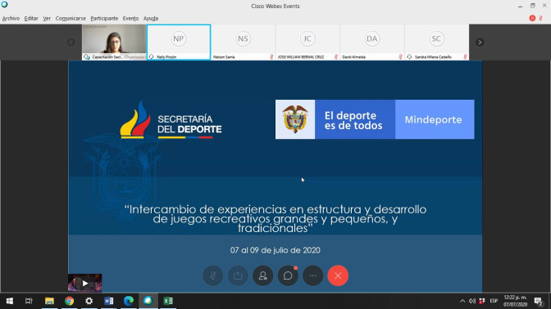Click the volume icon in system tray
The width and height of the screenshot is (551, 309).
pos(472,301)
